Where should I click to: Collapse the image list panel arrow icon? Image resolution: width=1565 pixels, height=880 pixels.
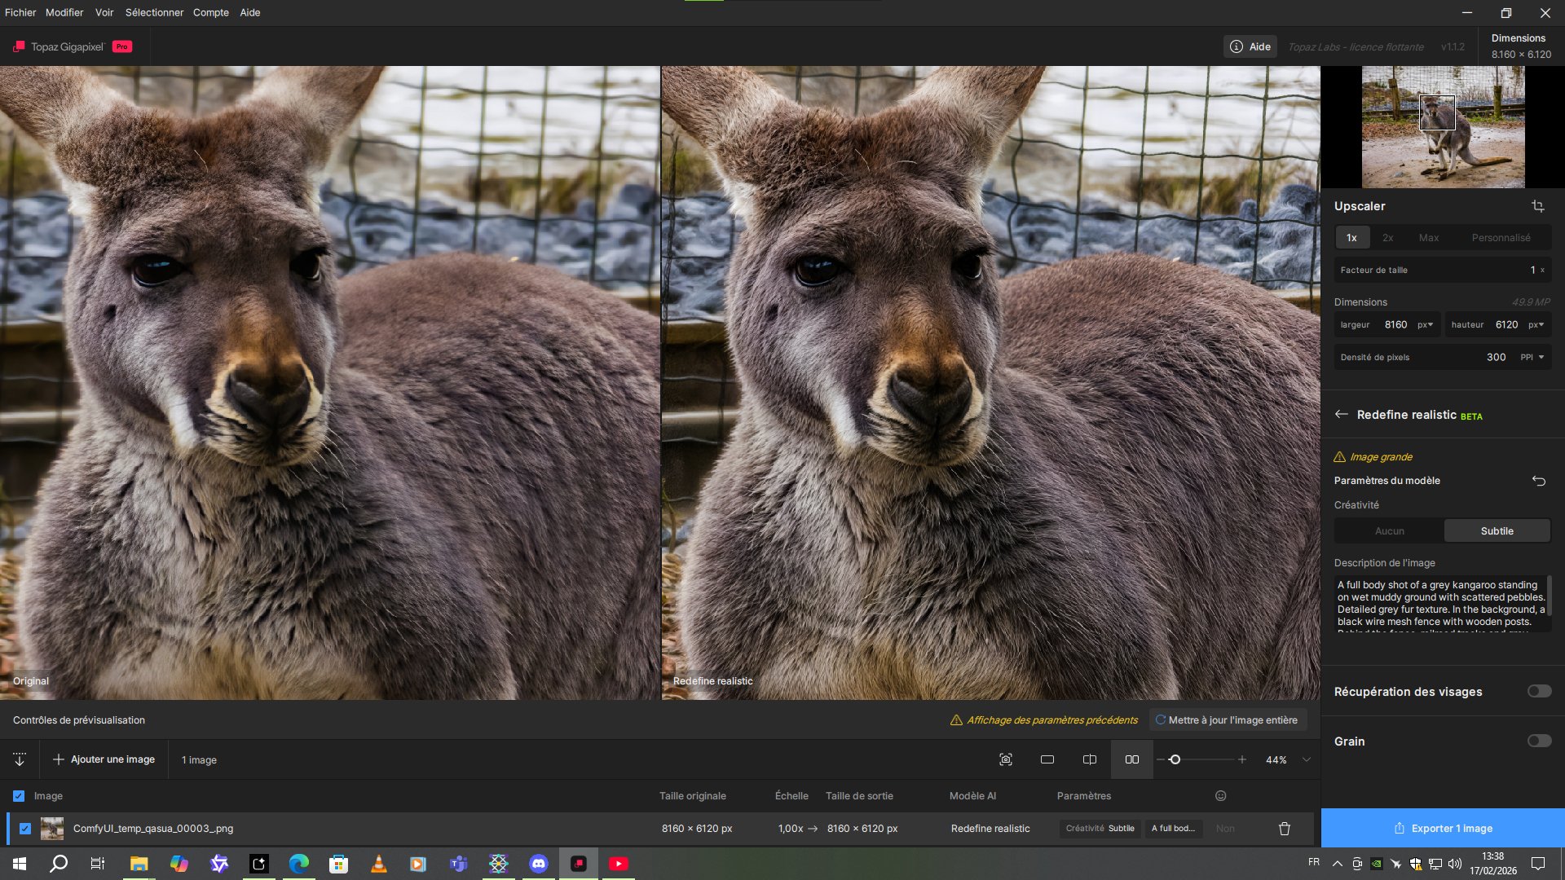click(x=20, y=759)
